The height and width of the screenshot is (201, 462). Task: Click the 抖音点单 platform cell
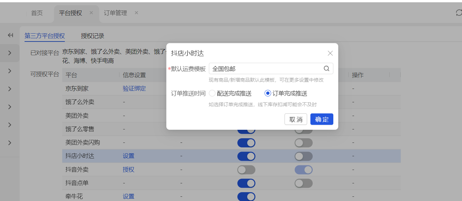click(77, 183)
